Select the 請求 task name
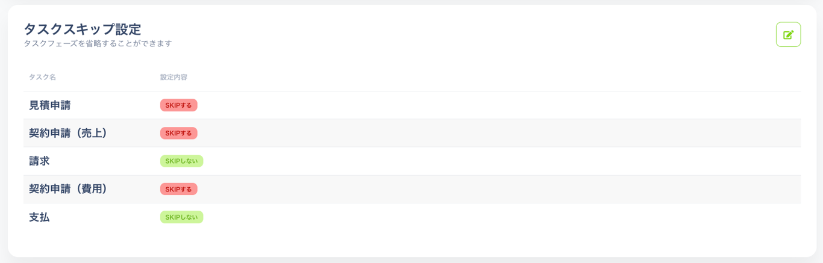823x263 pixels. tap(39, 161)
